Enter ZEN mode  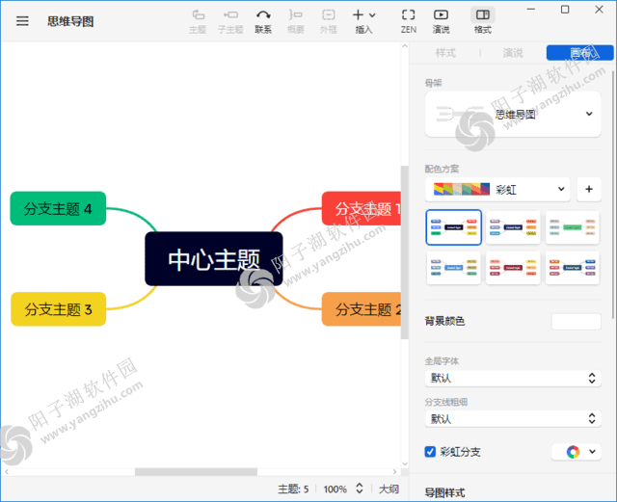pos(409,21)
